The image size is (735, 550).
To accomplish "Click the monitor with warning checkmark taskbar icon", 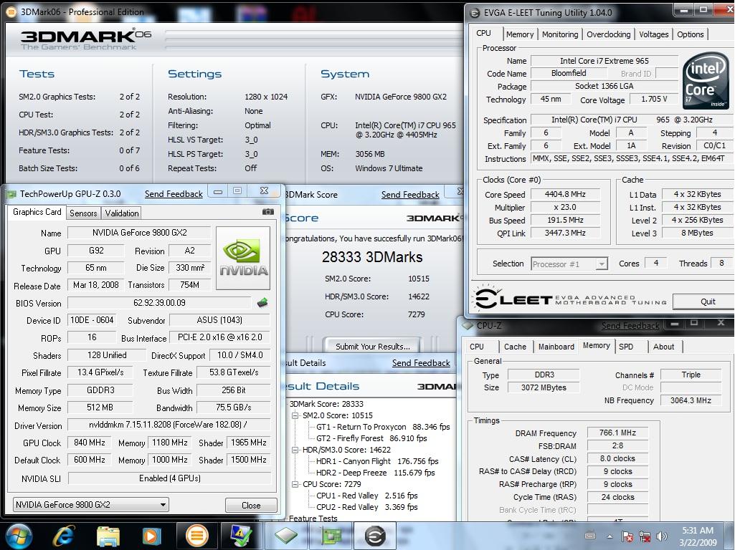I will [x=241, y=536].
